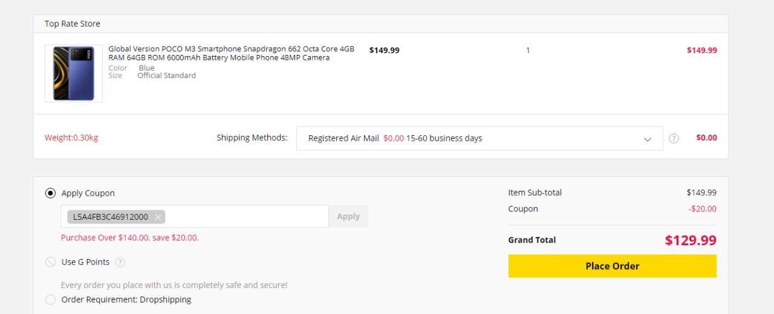Screen dimensions: 774x314
Task: Click the $0.00 shipping cost at row end
Action: [706, 138]
